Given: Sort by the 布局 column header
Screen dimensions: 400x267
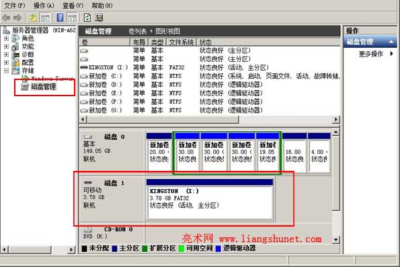Looking at the screenshot, I should 139,42.
